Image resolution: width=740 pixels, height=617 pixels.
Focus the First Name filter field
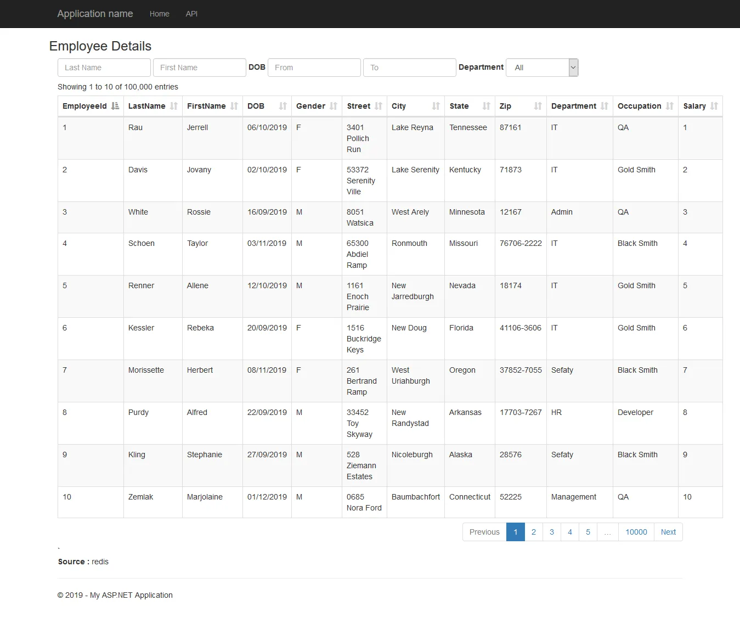click(x=200, y=68)
